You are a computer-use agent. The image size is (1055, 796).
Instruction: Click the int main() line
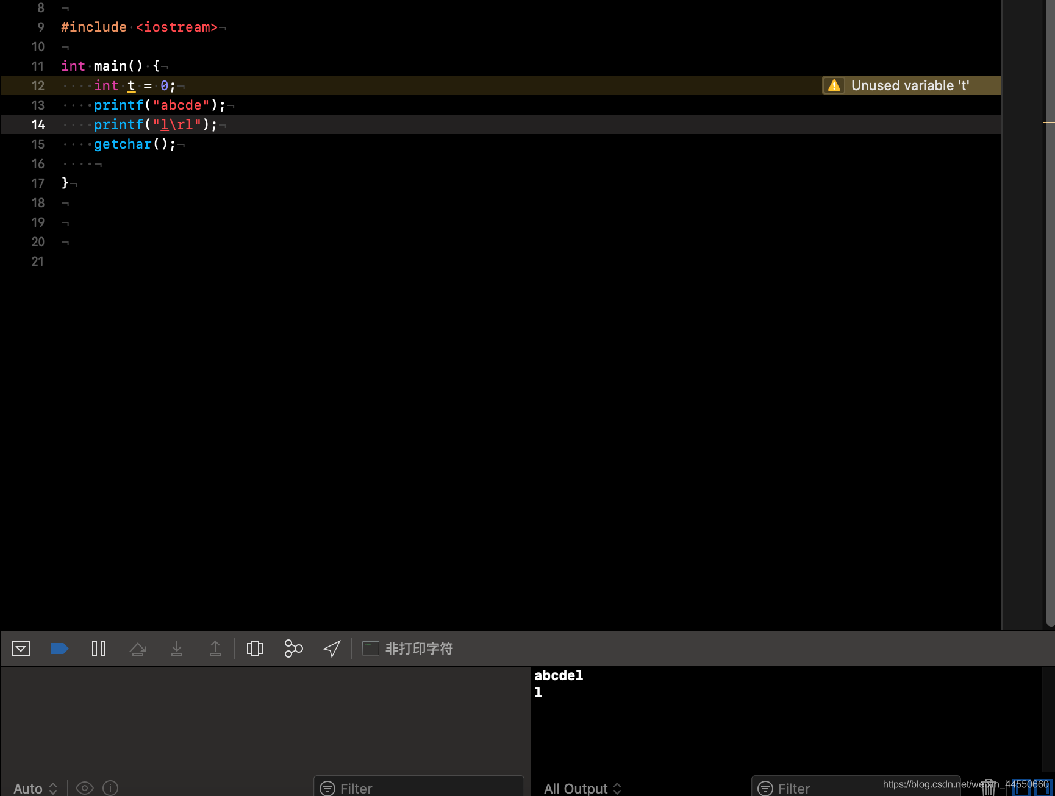(110, 66)
